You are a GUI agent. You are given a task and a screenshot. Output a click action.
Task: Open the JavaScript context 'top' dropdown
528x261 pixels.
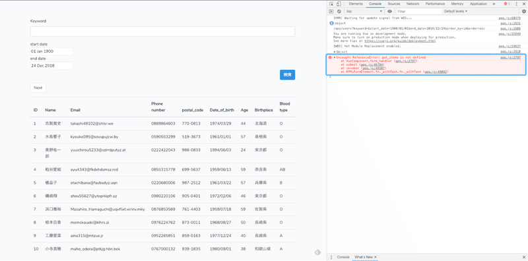pos(364,11)
